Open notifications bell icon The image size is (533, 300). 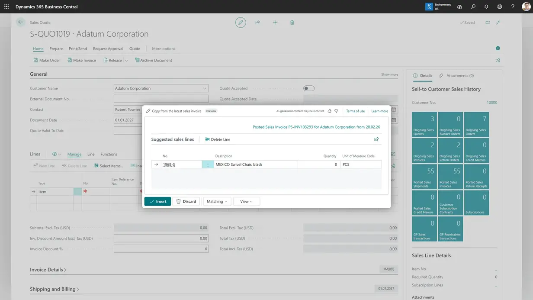[486, 7]
